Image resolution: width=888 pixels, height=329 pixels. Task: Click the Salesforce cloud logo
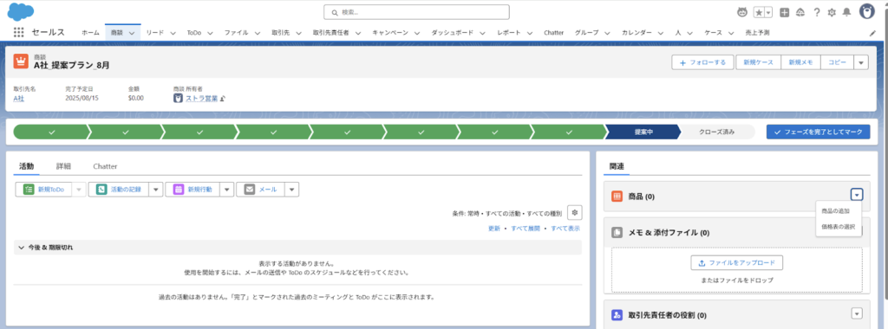(22, 11)
